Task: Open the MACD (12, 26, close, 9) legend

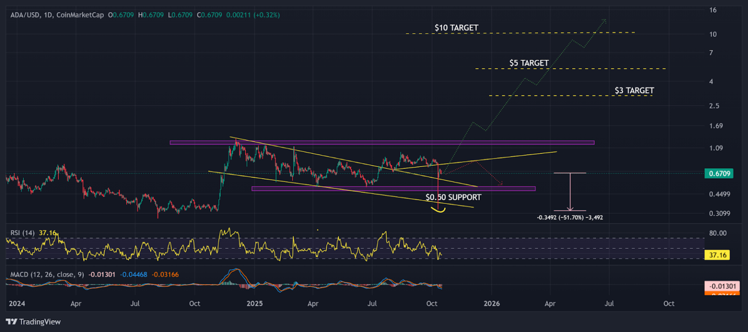Action: [x=46, y=275]
